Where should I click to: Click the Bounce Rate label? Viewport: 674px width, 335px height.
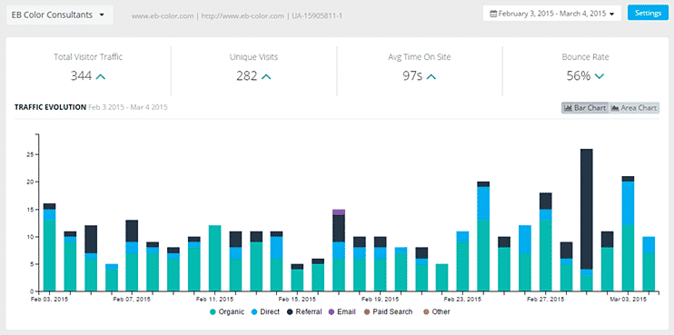(585, 56)
